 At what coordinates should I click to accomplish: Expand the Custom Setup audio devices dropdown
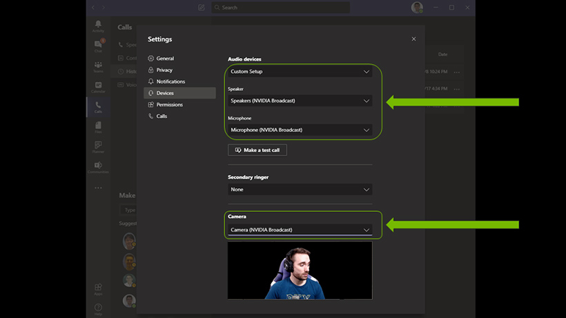(300, 72)
